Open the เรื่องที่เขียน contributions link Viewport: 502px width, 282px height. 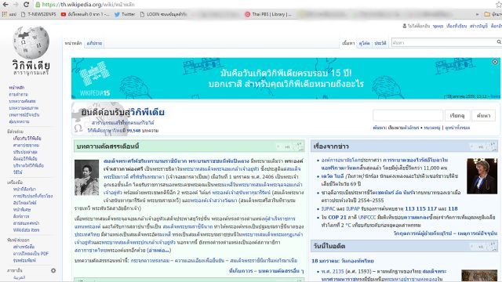click(x=457, y=26)
